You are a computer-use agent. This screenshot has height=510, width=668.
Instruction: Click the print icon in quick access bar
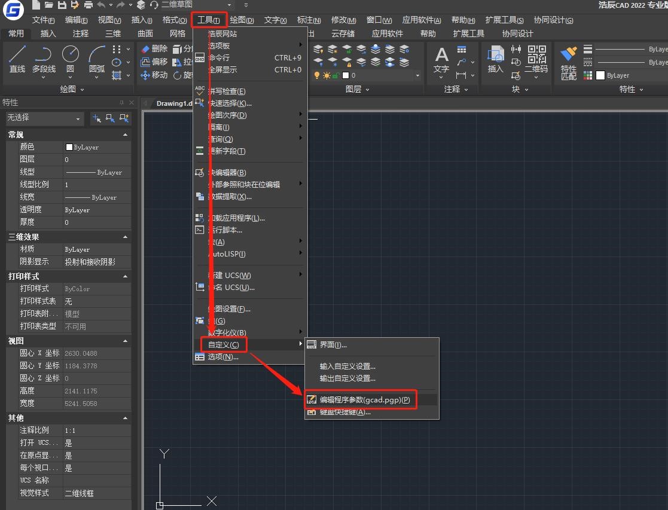[x=88, y=5]
